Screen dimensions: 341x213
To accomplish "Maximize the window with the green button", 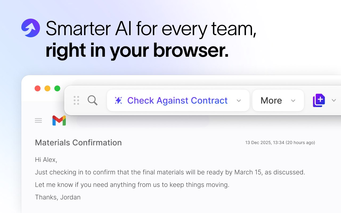I will tap(57, 88).
